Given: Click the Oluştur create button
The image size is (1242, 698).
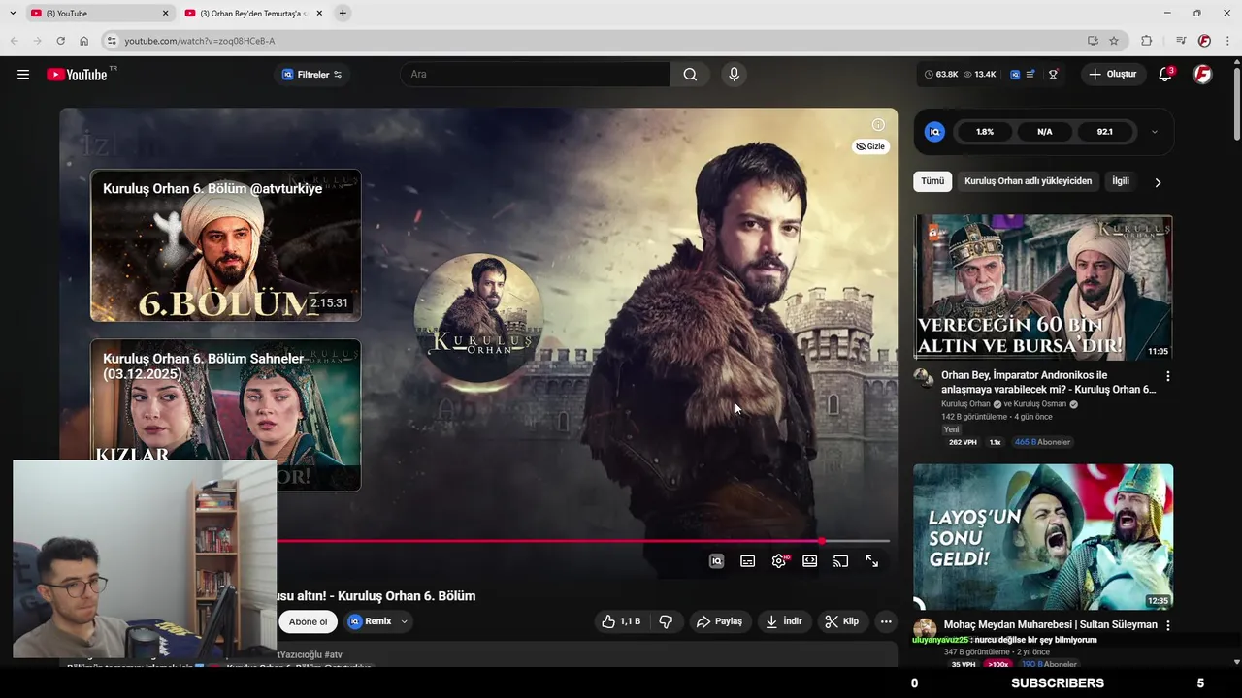Looking at the screenshot, I should pyautogui.click(x=1113, y=75).
